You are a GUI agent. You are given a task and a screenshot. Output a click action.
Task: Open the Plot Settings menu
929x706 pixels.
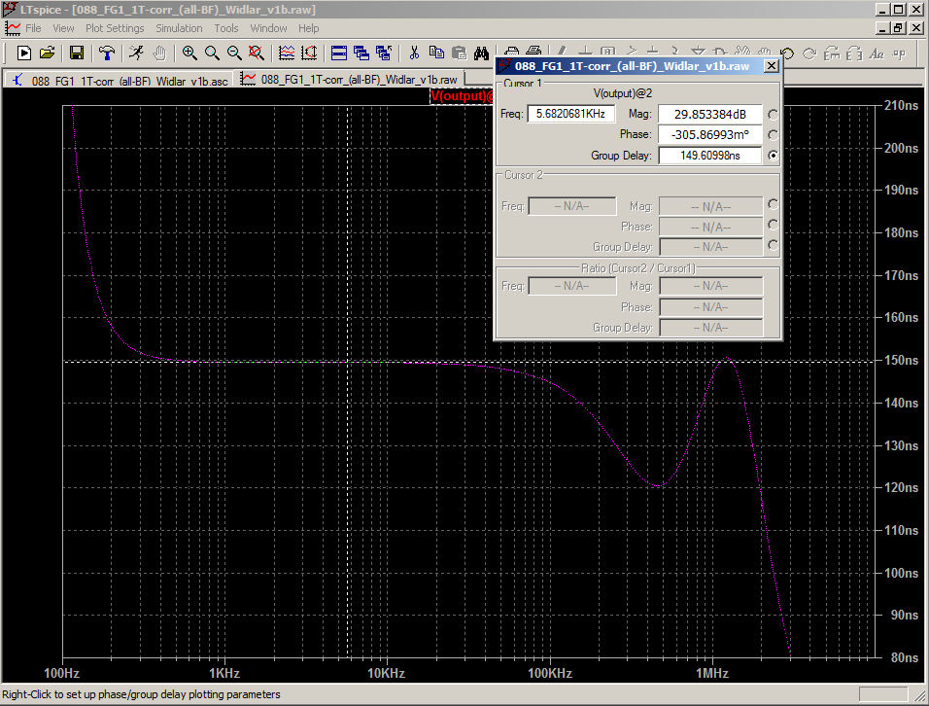pos(115,28)
